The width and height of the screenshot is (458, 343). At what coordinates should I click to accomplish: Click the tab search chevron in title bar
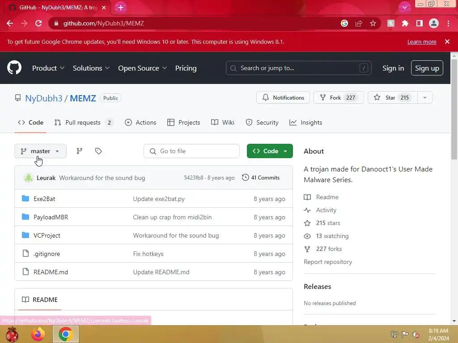click(404, 8)
